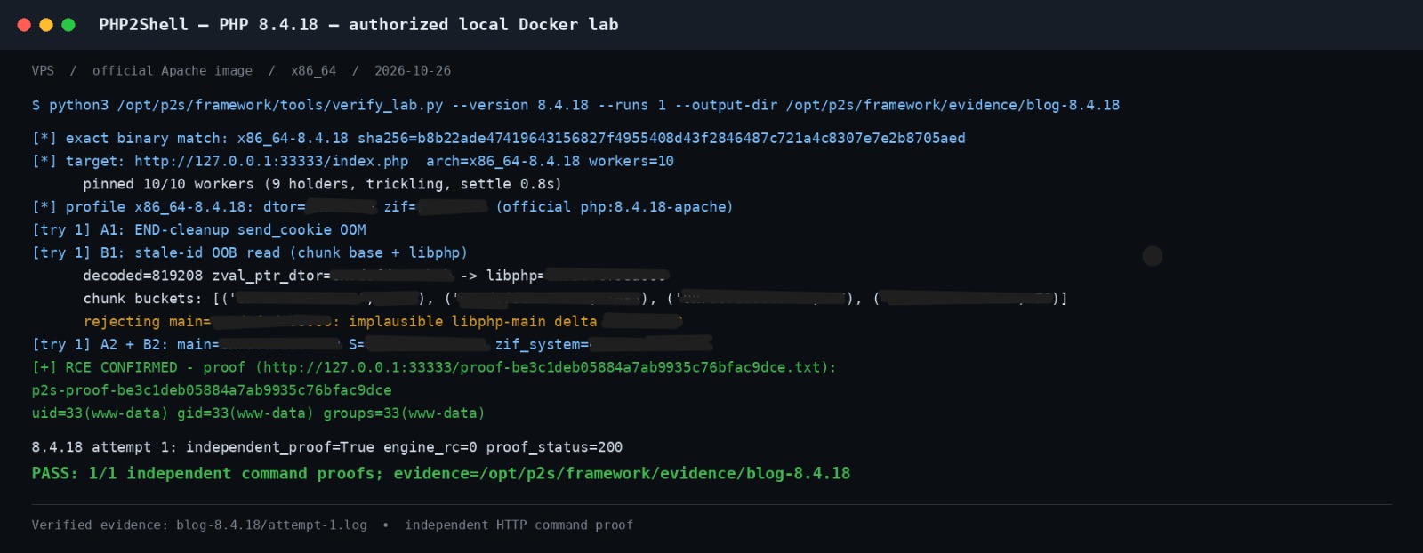Close the terminal with the red button
The image size is (1423, 553).
[24, 25]
